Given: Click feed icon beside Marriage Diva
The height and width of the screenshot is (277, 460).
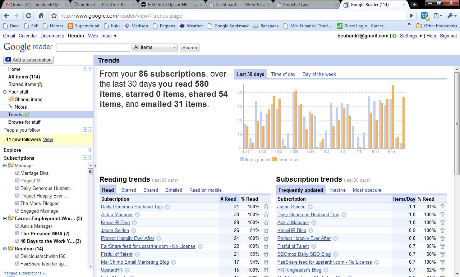Looking at the screenshot, I should (17, 173).
